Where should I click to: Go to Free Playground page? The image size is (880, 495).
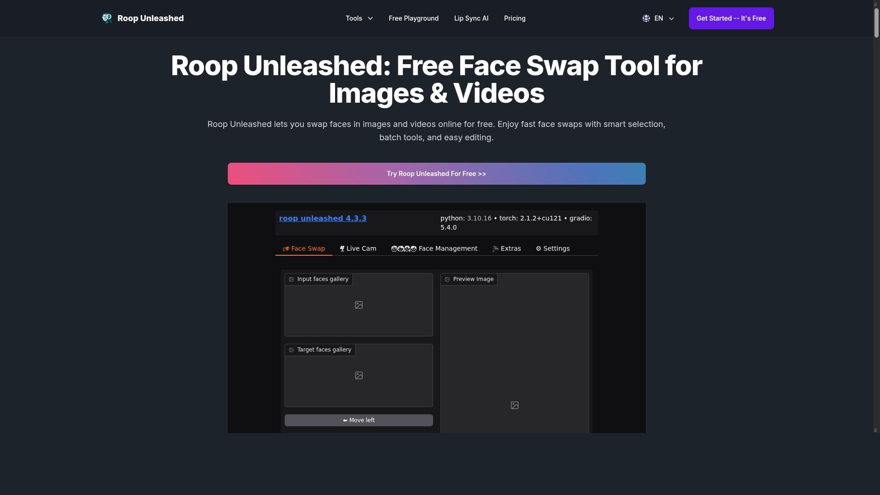click(x=413, y=18)
